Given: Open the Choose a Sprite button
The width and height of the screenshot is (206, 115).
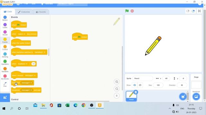Looking at the screenshot, I should coord(183,96).
